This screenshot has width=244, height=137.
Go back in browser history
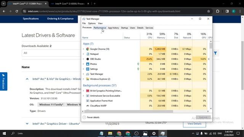coord(4,11)
